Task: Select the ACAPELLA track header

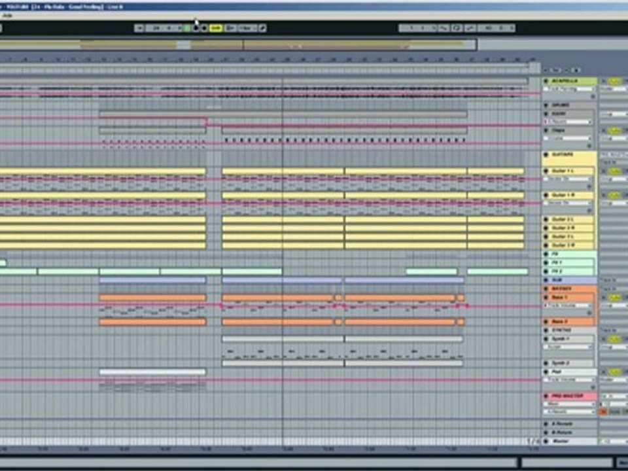Action: pyautogui.click(x=570, y=81)
